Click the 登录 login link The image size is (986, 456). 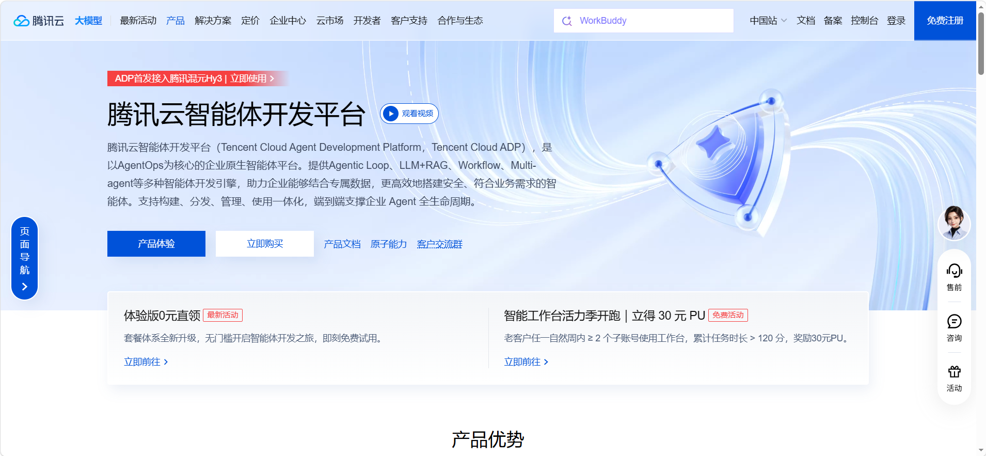coord(896,21)
